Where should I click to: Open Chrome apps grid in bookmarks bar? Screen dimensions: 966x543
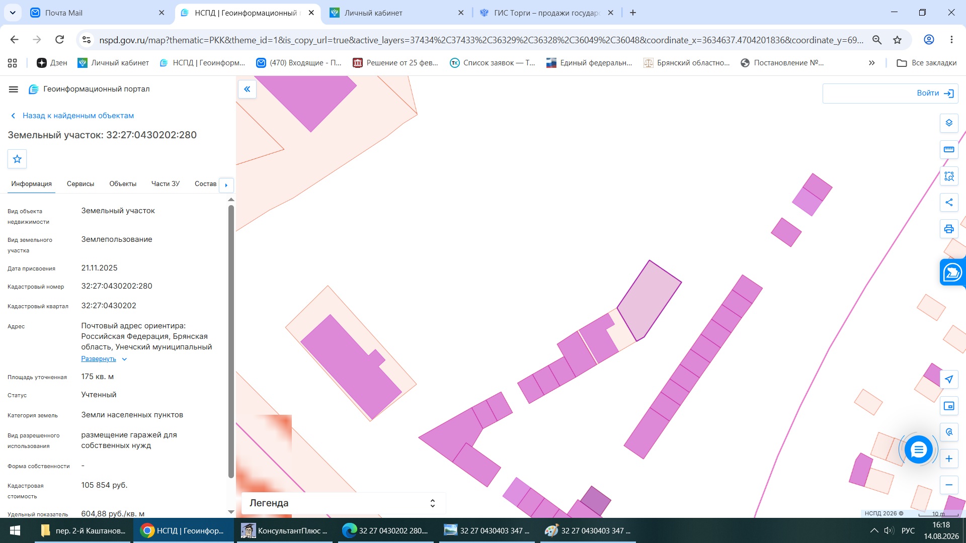(13, 63)
